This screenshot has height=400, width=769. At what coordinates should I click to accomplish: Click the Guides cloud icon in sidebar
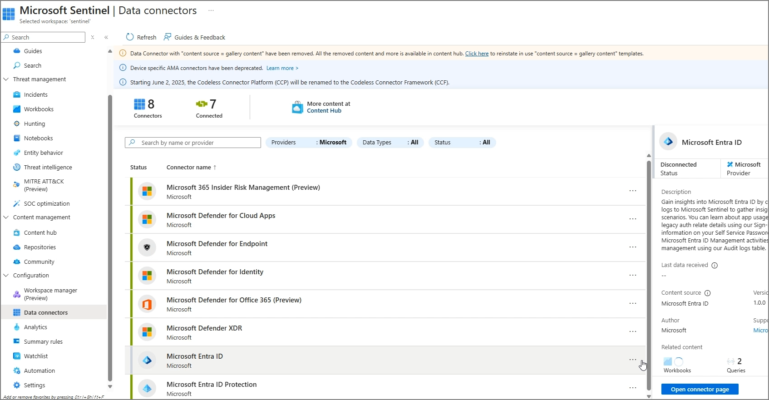(x=17, y=51)
